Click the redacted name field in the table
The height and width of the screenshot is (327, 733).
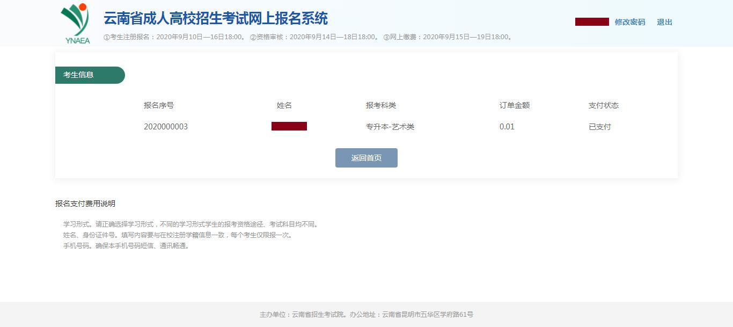pos(289,126)
